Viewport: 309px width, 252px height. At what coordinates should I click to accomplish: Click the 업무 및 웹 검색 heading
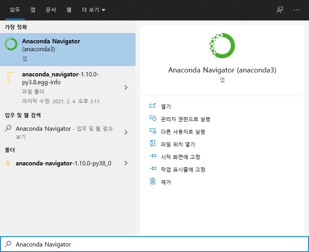[x=23, y=115]
